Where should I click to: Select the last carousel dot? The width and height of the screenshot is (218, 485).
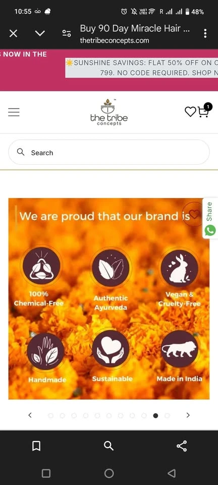tap(167, 416)
